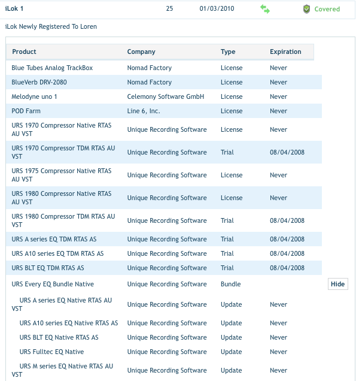Click License type in Melodyne uno row
The height and width of the screenshot is (381, 356).
232,96
